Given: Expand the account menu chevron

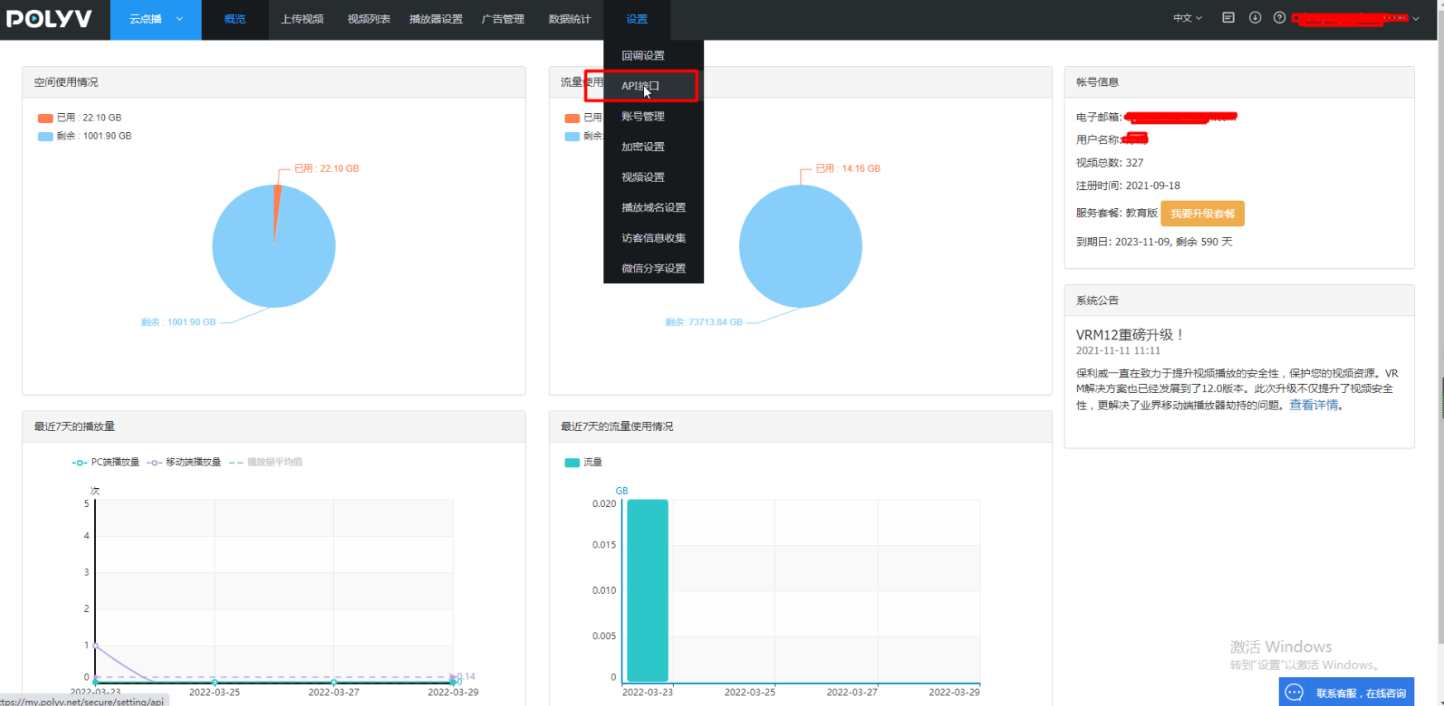Looking at the screenshot, I should [1416, 18].
